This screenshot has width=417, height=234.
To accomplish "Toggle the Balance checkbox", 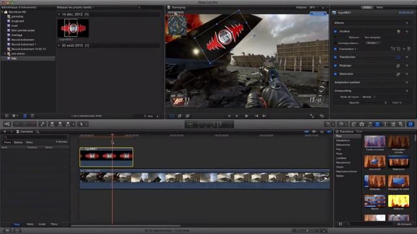I will tap(336, 38).
